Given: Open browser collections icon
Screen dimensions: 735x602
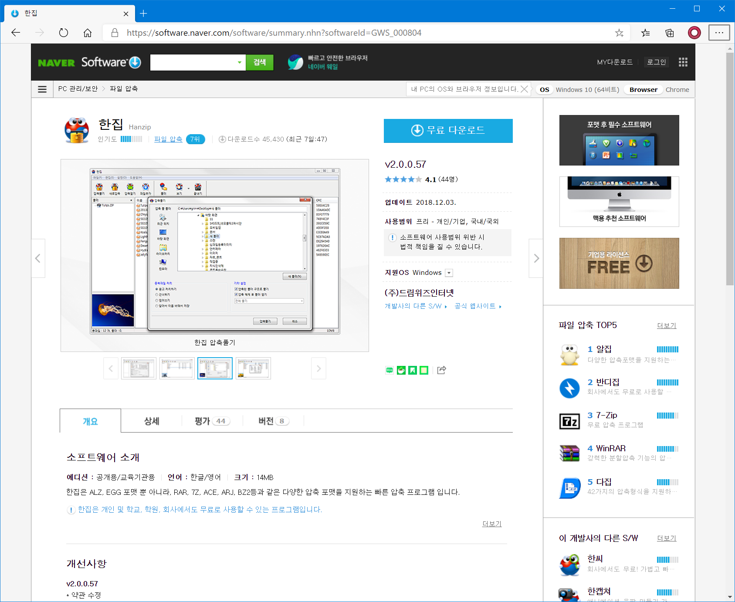Looking at the screenshot, I should pyautogui.click(x=670, y=33).
